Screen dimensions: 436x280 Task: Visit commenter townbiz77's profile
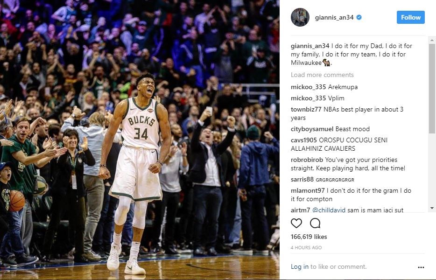[x=306, y=109]
